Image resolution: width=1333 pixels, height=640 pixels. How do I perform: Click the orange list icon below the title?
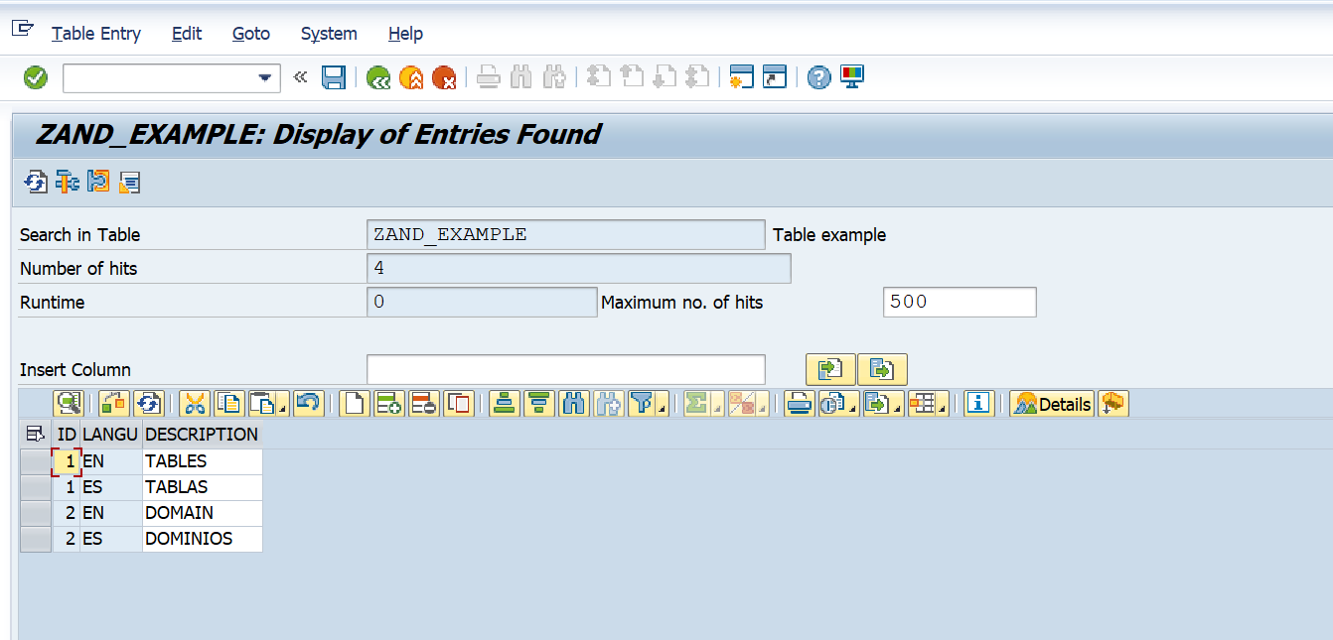[129, 182]
